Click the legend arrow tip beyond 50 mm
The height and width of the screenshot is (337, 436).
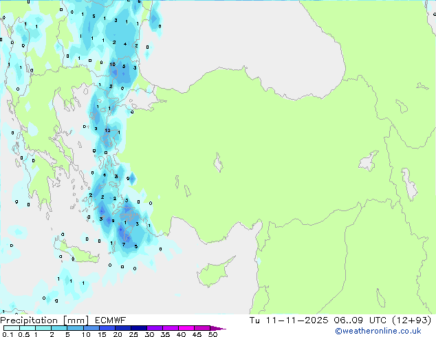tap(218, 329)
